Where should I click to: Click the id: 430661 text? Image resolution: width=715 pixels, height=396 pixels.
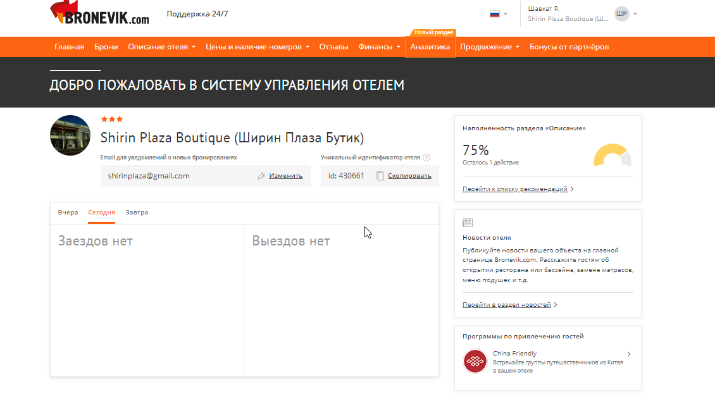click(346, 176)
